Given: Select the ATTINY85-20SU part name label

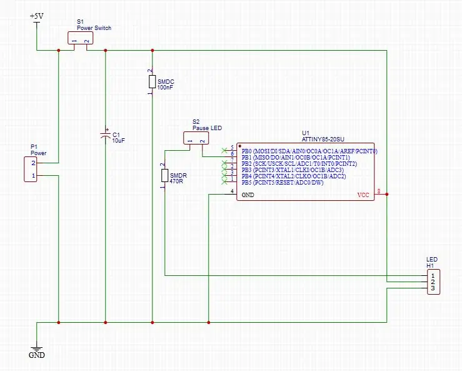Looking at the screenshot, I should (323, 139).
